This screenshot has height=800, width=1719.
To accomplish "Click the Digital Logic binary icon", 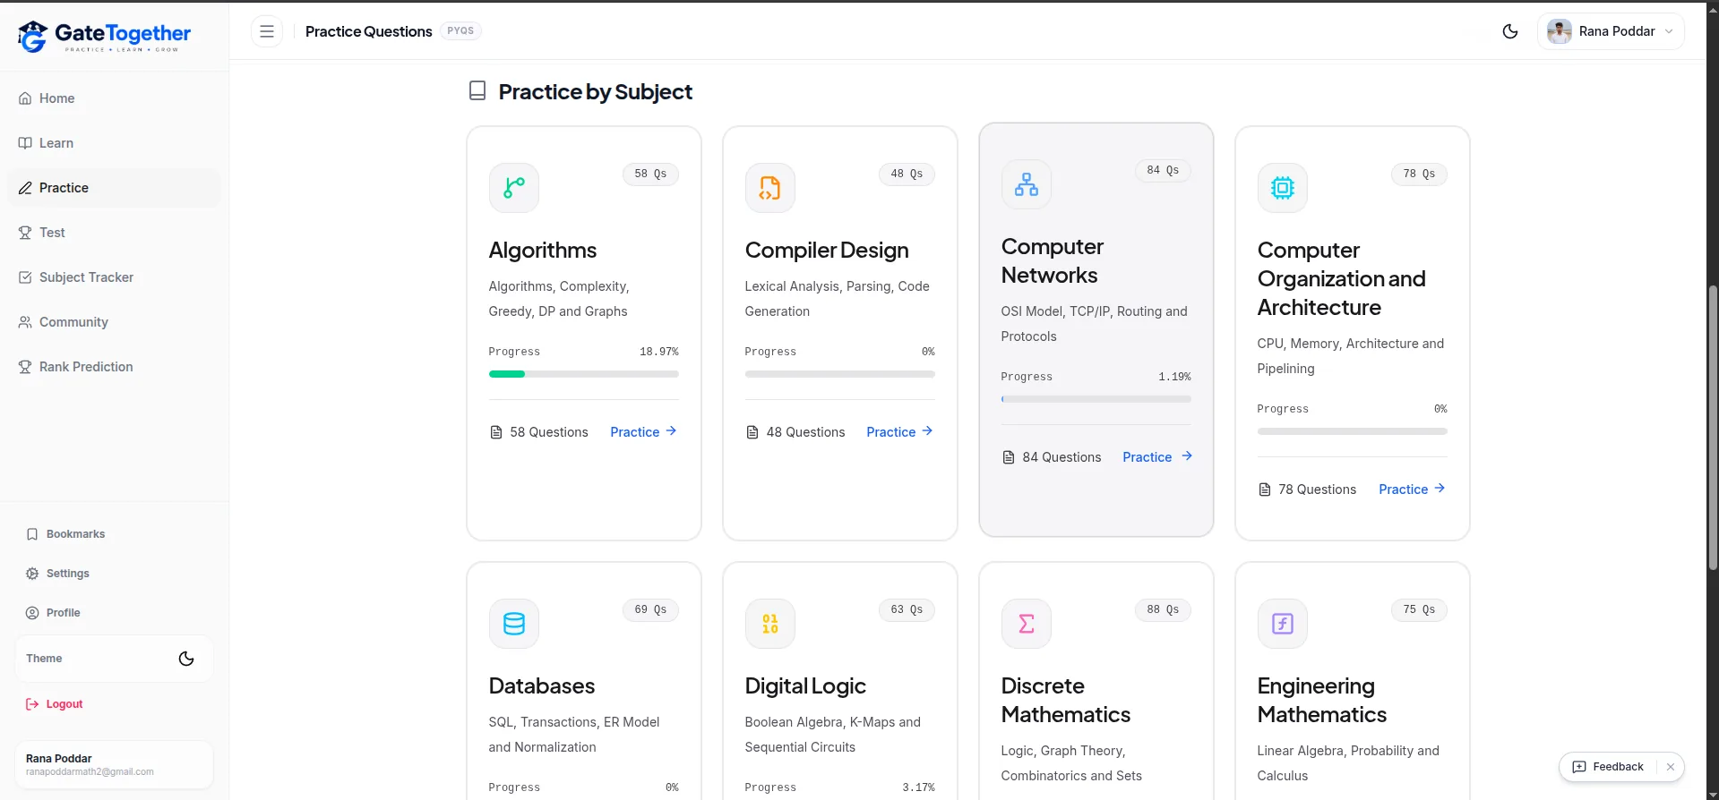I will [770, 624].
